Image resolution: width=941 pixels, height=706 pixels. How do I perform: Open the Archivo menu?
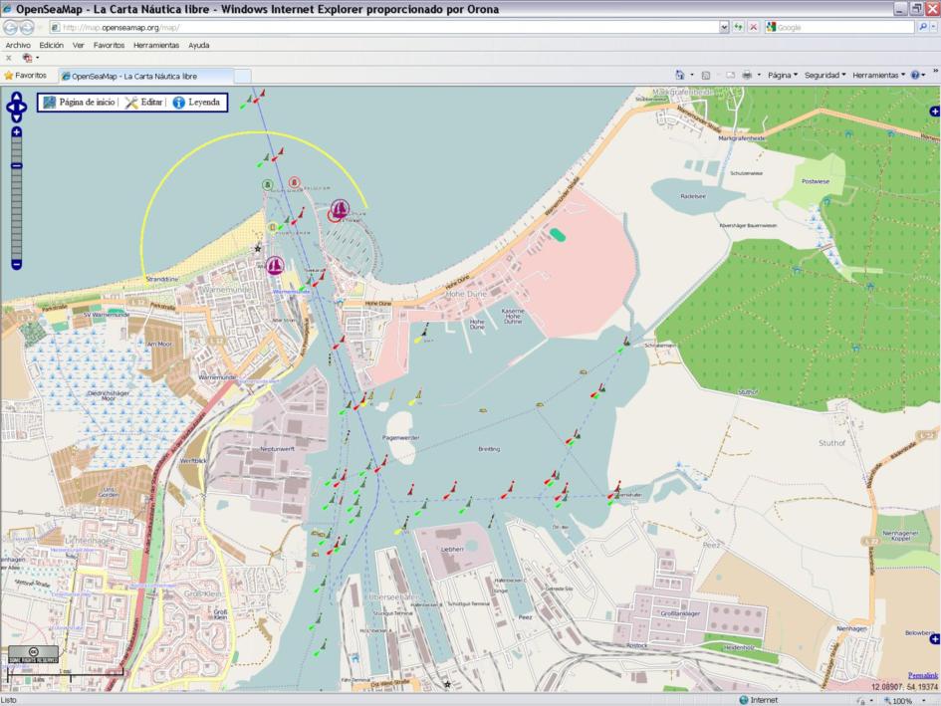pyautogui.click(x=18, y=45)
